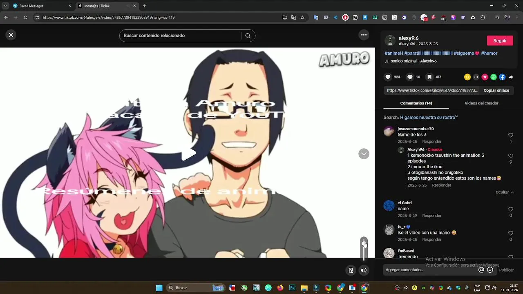Click the magnifier icon in related-content search

pos(248,36)
